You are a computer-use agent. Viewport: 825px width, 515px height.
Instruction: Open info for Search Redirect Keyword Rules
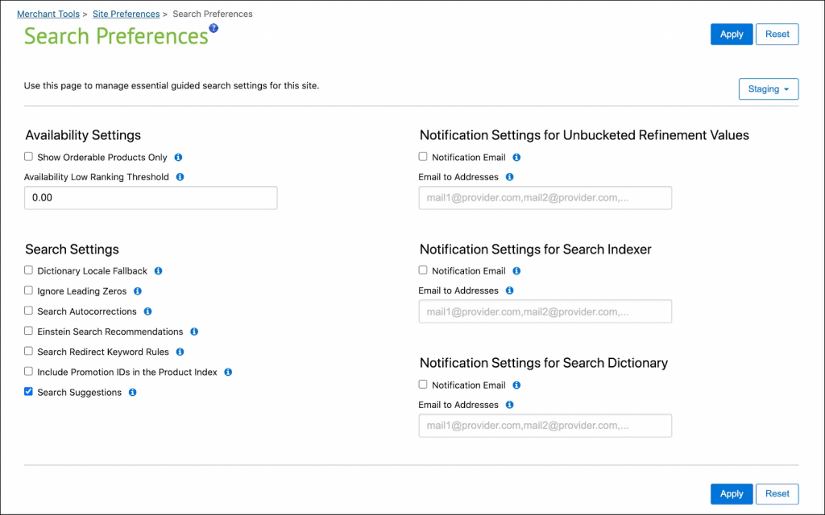[180, 352]
